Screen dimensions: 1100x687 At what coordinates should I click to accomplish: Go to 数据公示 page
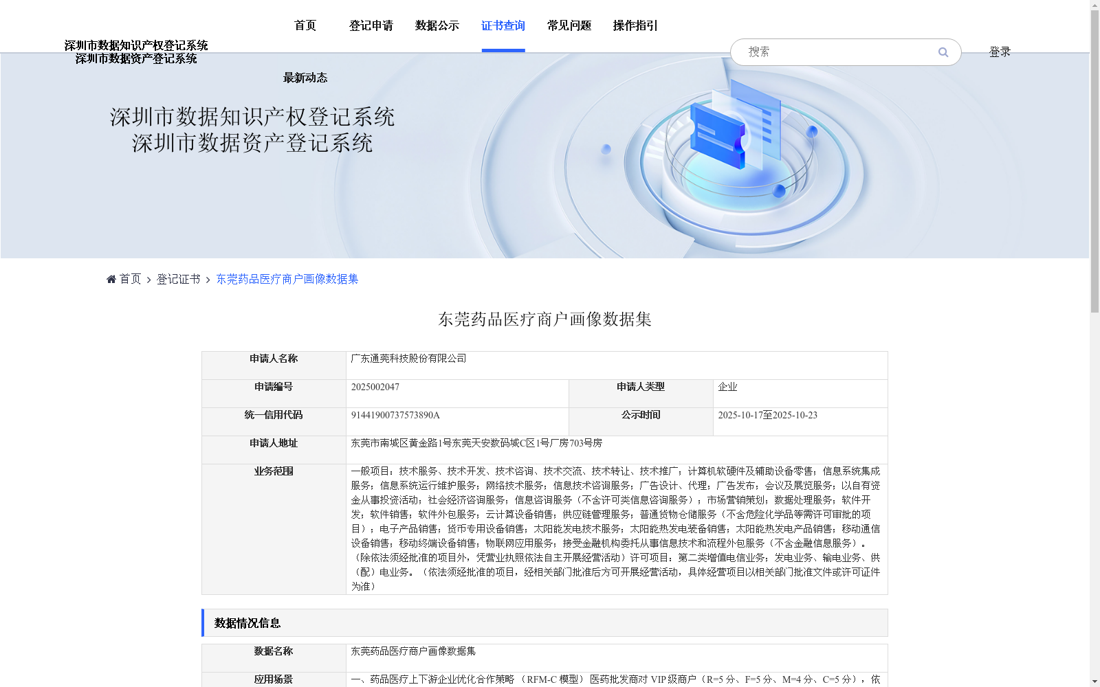(x=437, y=25)
